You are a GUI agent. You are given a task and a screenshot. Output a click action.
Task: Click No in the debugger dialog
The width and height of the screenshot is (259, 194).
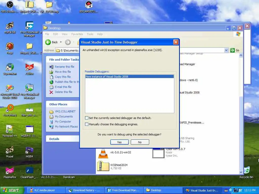pyautogui.click(x=140, y=142)
